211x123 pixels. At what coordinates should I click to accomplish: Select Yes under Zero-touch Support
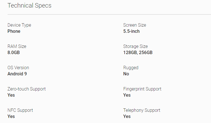coord(11,95)
